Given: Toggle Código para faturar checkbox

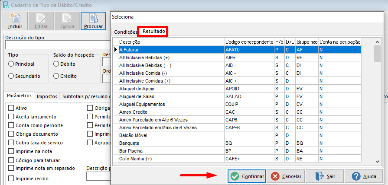Looking at the screenshot, I should 11,160.
